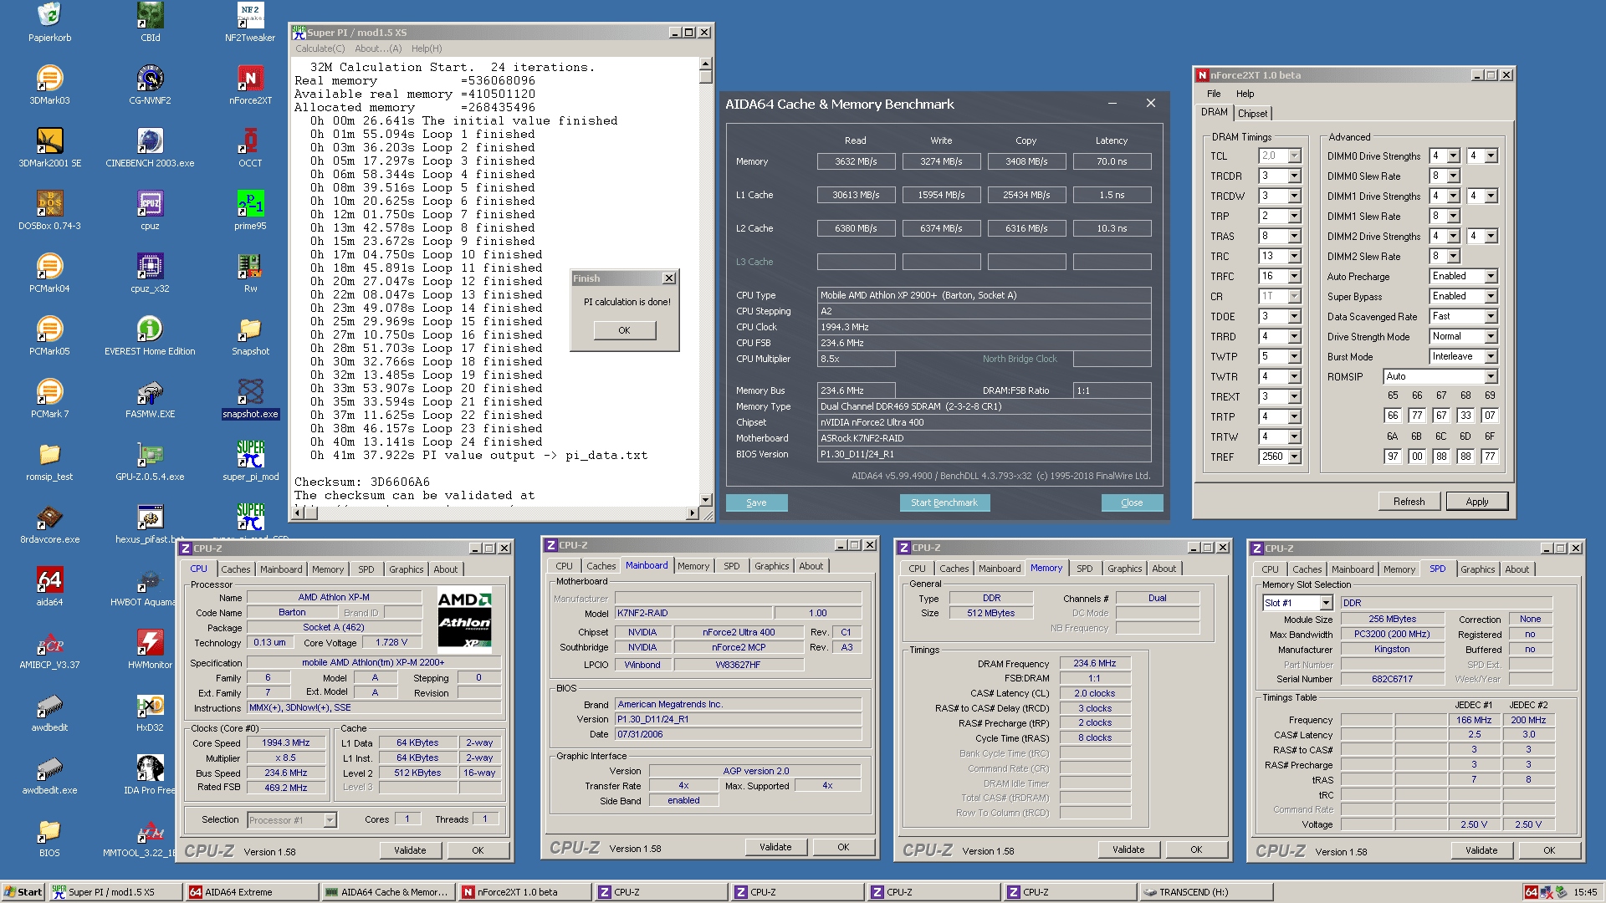The width and height of the screenshot is (1606, 903).
Task: Open GPU-Z.0.5.4.exe icon
Action: point(150,461)
